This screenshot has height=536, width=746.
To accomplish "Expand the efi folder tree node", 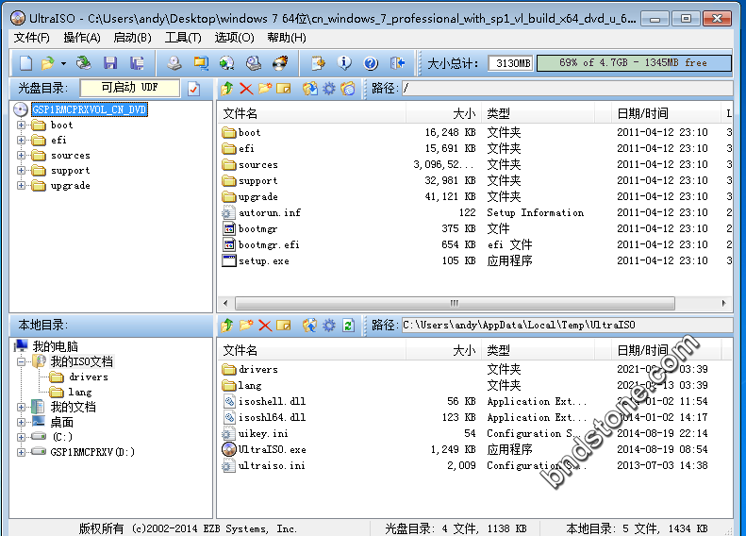I will 21,140.
